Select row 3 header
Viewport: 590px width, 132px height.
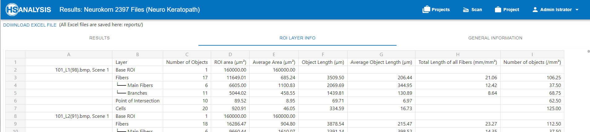pyautogui.click(x=15, y=77)
